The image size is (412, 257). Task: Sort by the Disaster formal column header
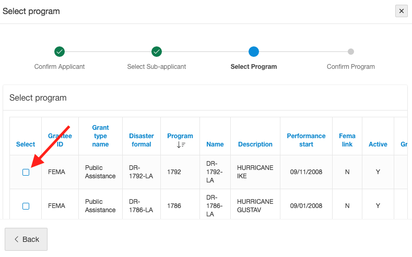(x=142, y=140)
